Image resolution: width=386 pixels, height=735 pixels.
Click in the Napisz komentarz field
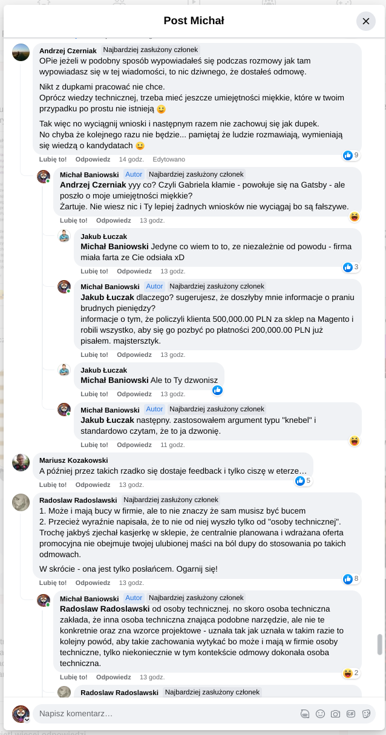163,714
